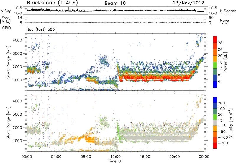Screen dimensions: 236x163
Task: Click the 'Velocity [m s-1]' color bar label
Action: click(x=230, y=123)
